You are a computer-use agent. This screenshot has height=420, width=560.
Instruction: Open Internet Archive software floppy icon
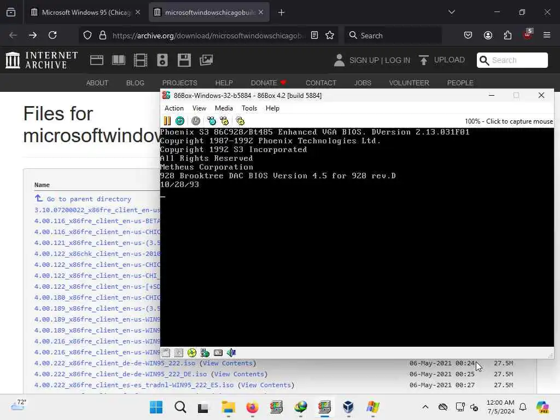point(184,60)
